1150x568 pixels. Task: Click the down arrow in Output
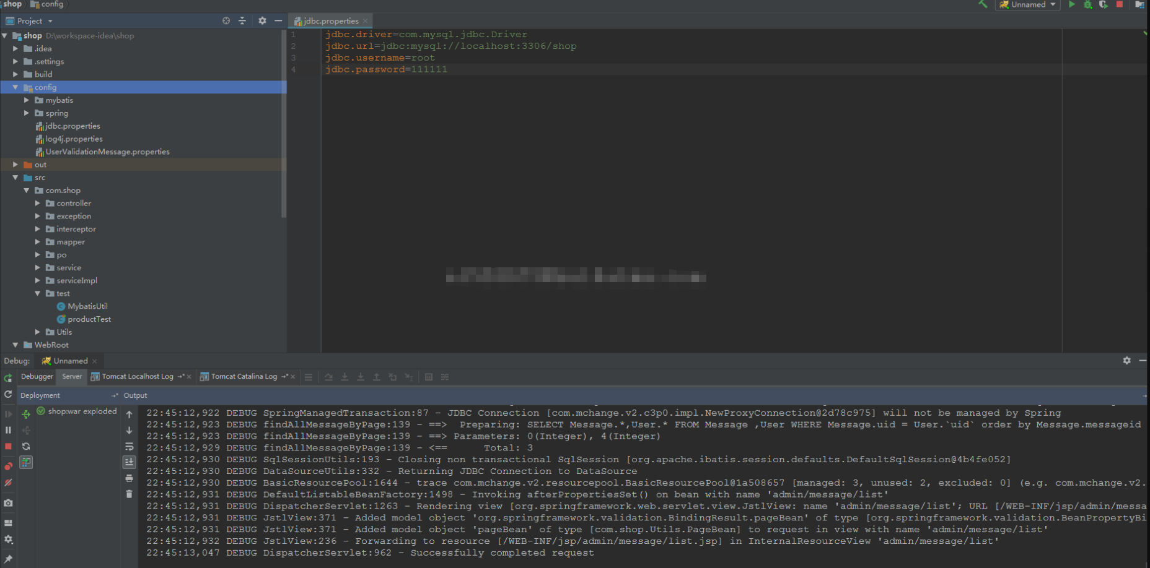(129, 430)
